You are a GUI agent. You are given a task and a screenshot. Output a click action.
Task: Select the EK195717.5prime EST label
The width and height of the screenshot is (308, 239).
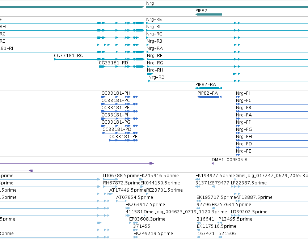point(216,197)
